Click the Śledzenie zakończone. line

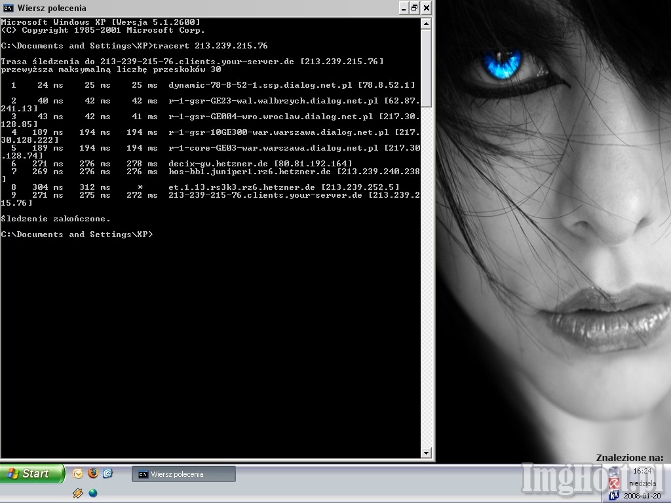tap(56, 219)
